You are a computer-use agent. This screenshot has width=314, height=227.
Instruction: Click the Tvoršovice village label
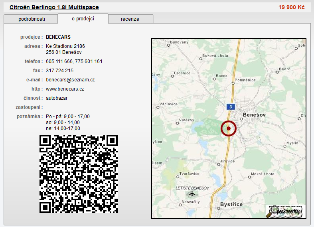(x=189, y=174)
